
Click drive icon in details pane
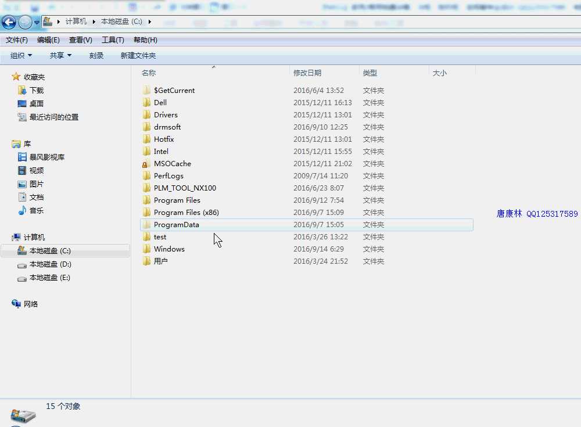(23, 416)
